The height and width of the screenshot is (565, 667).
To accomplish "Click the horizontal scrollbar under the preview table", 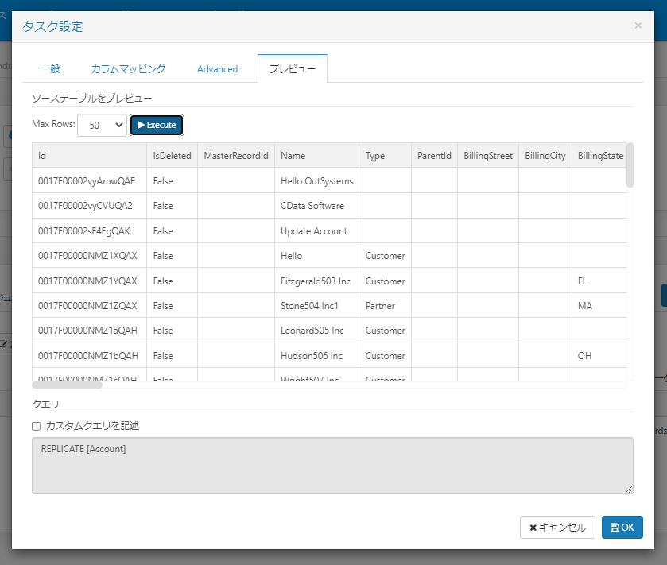I will click(x=68, y=385).
